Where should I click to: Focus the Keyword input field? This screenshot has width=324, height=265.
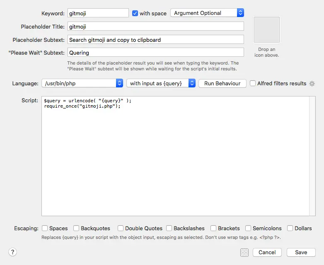coord(98,13)
